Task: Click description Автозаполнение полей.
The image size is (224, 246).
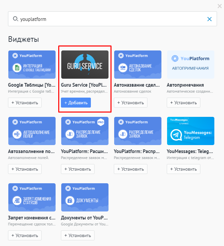Action: (29, 158)
